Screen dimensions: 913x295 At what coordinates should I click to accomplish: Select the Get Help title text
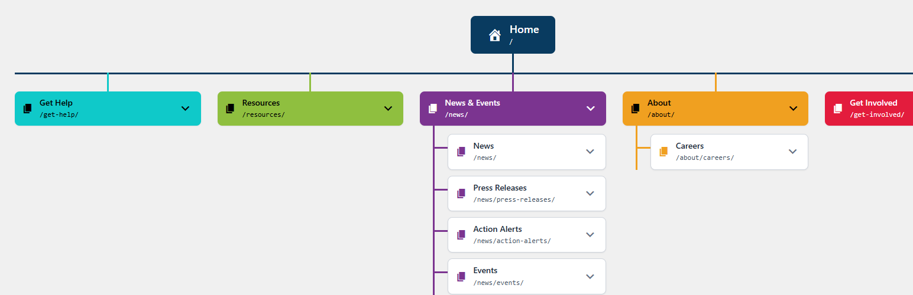(56, 103)
